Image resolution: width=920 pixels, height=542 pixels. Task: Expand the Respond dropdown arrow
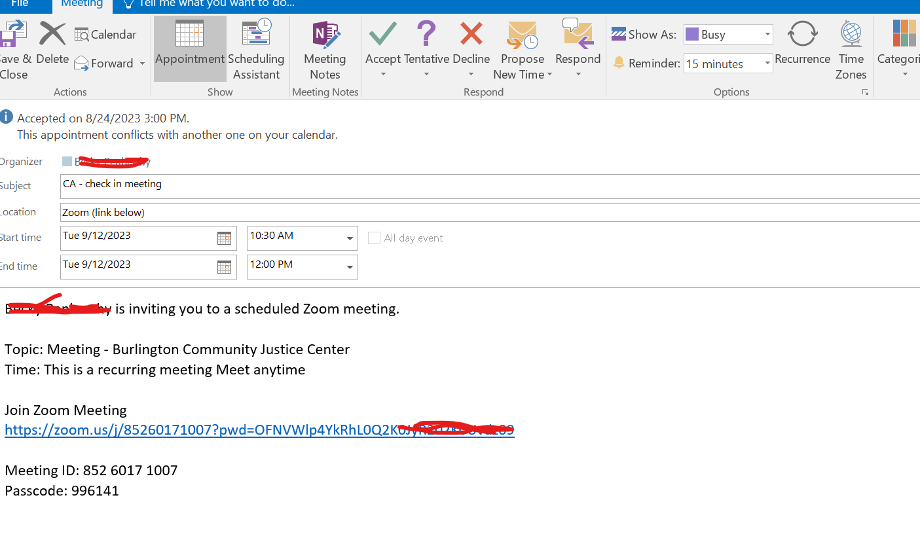578,74
